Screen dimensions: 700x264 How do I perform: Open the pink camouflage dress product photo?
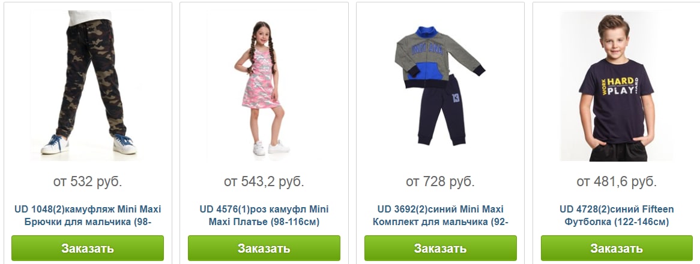pyautogui.click(x=264, y=86)
